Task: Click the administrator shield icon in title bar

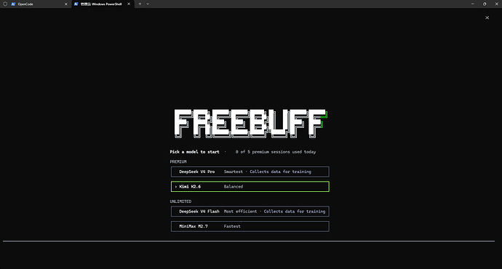Action: pos(5,4)
